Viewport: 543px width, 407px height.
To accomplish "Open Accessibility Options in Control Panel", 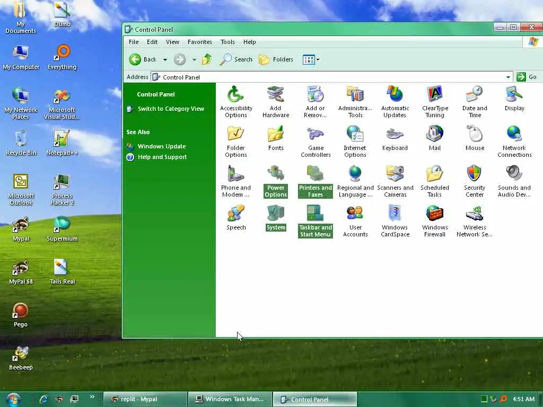I will (x=236, y=102).
